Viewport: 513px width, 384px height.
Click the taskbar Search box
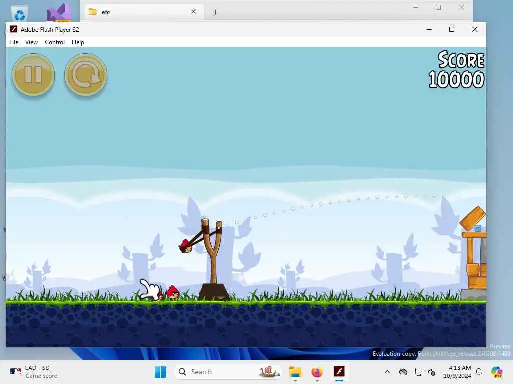coord(228,372)
